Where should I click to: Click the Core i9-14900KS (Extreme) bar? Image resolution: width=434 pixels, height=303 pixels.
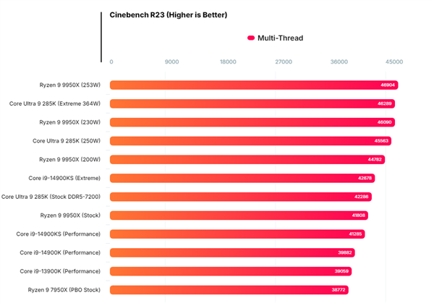pos(242,178)
